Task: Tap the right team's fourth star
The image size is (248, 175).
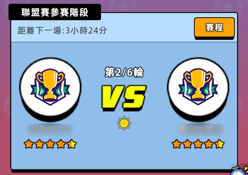Action: pyautogui.click(x=209, y=144)
